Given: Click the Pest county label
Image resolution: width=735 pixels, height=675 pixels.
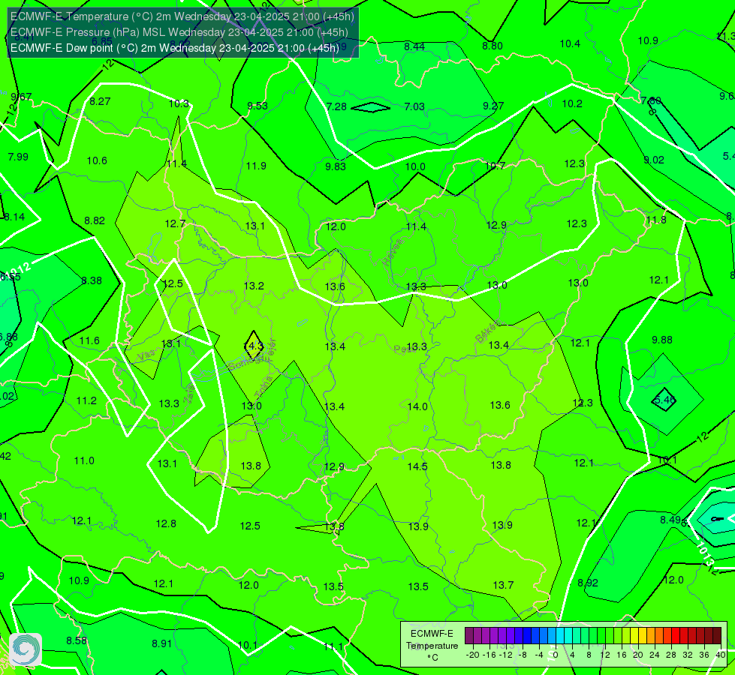Looking at the screenshot, I should coord(403,349).
